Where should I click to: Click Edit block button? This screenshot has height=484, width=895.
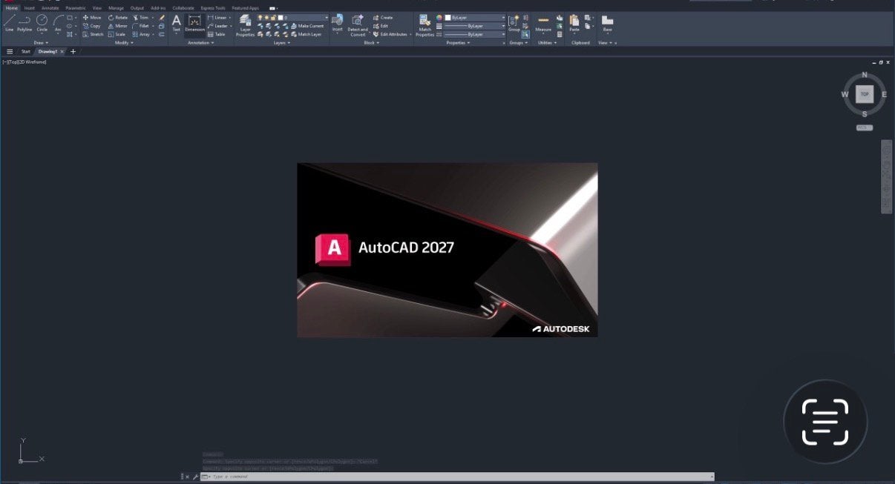[x=381, y=26]
